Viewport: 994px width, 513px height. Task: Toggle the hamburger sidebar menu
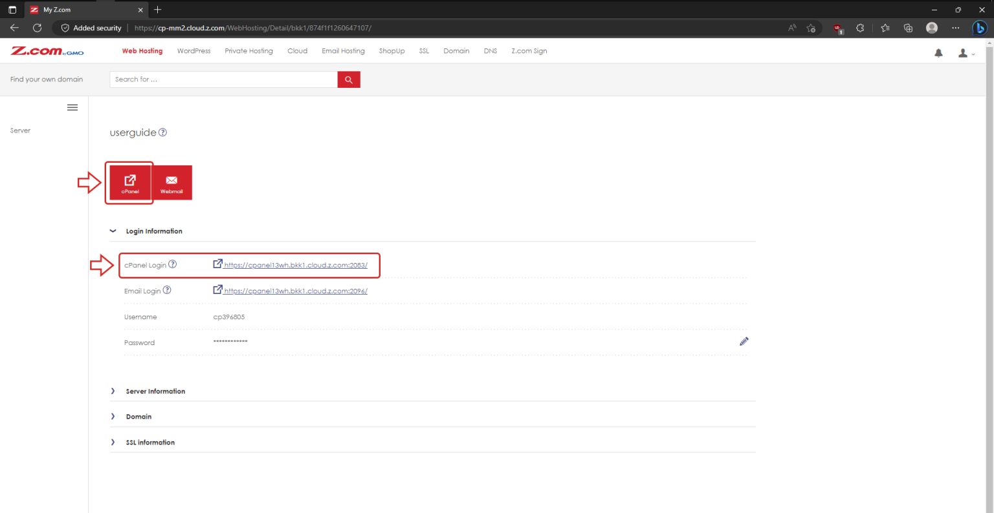point(72,107)
